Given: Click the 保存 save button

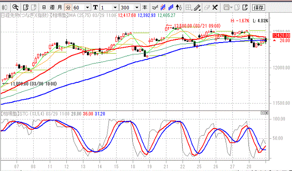Looking at the screenshot, I should point(258,8).
